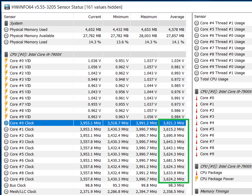Click the clock icon beside Physical Memory Used

coord(6,30)
